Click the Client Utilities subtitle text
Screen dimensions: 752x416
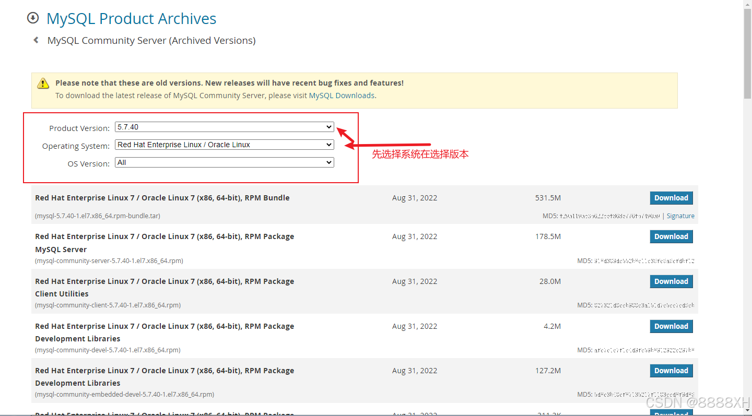[x=62, y=294]
